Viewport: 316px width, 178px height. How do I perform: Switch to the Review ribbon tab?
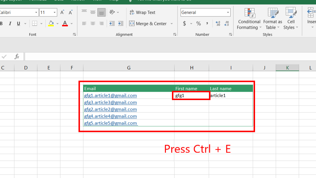point(78,1)
